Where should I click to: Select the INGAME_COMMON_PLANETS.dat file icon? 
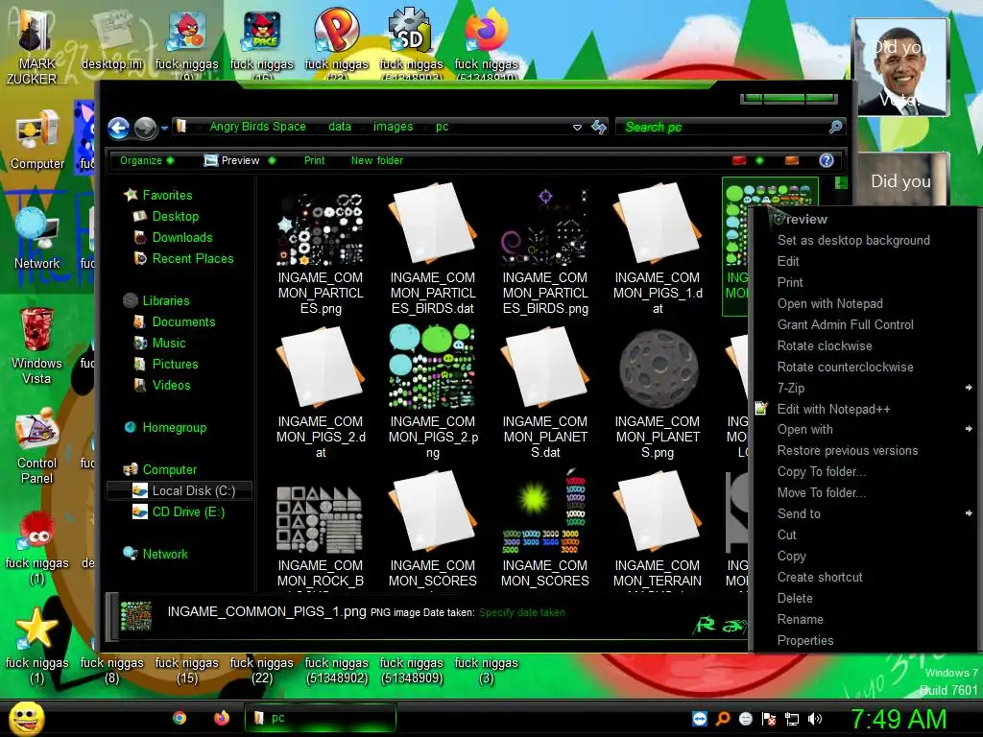pyautogui.click(x=545, y=367)
